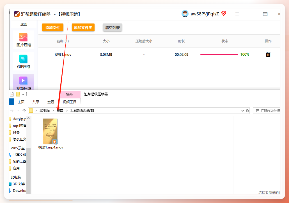
Task: Click the progress bar for 视频1.mov
Action: [219, 54]
